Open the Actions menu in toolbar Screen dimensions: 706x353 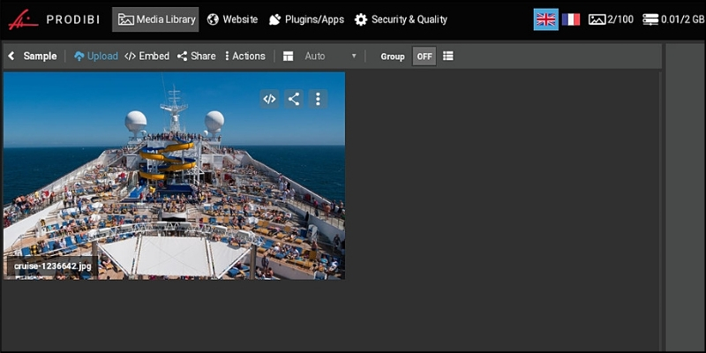click(x=245, y=56)
